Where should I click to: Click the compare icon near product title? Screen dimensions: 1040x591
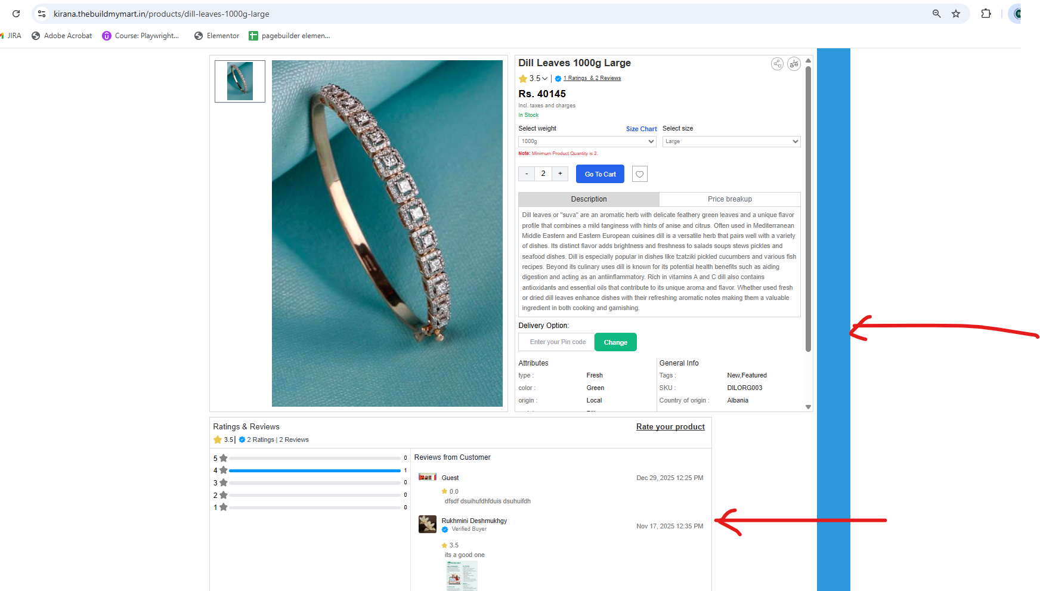(794, 64)
